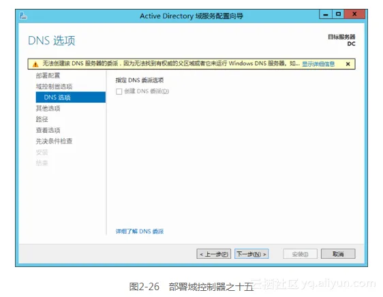Click the disabled 安装(I) button

300,254
